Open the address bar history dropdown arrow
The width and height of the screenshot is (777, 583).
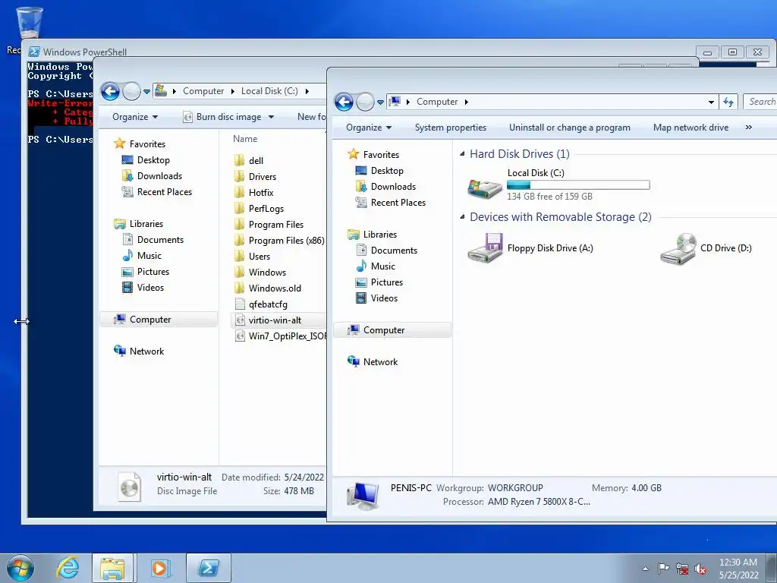(x=711, y=102)
